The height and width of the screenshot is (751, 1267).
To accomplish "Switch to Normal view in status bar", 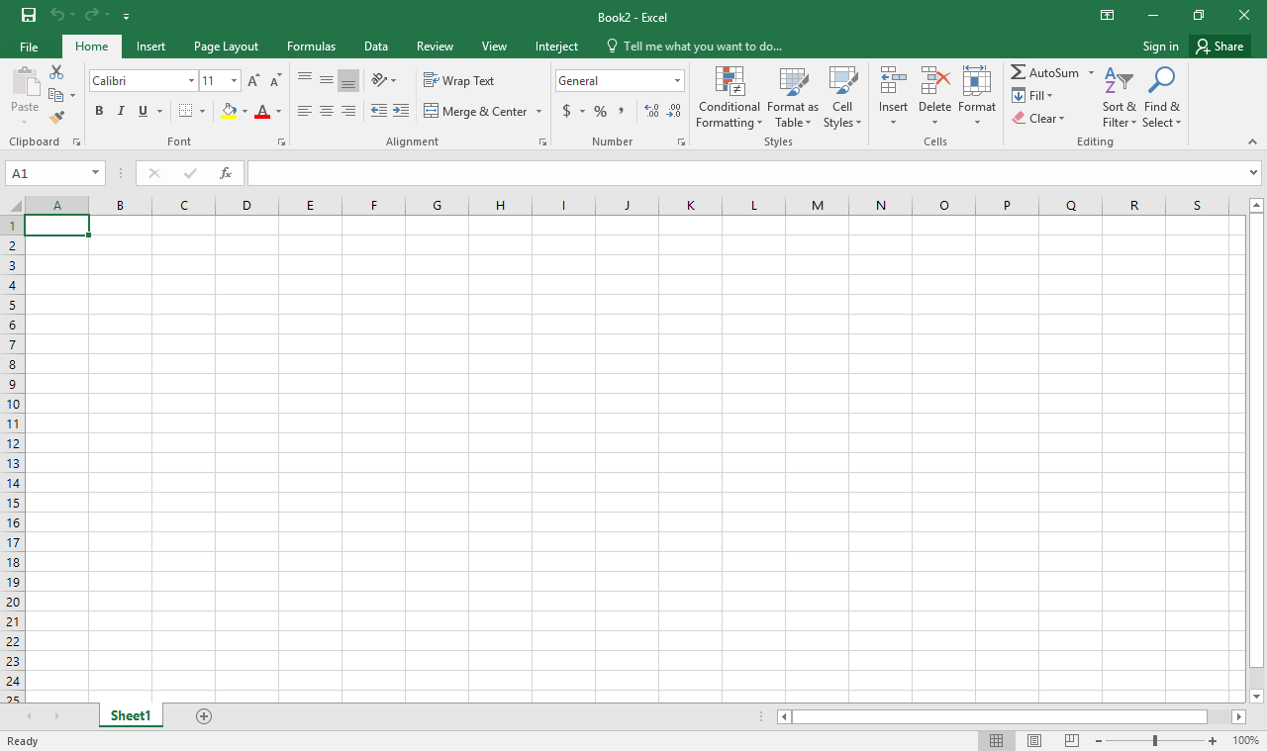I will 997,740.
